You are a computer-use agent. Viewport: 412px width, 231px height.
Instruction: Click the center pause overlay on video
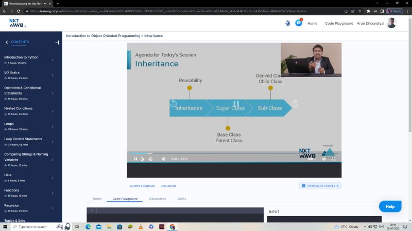(236, 104)
